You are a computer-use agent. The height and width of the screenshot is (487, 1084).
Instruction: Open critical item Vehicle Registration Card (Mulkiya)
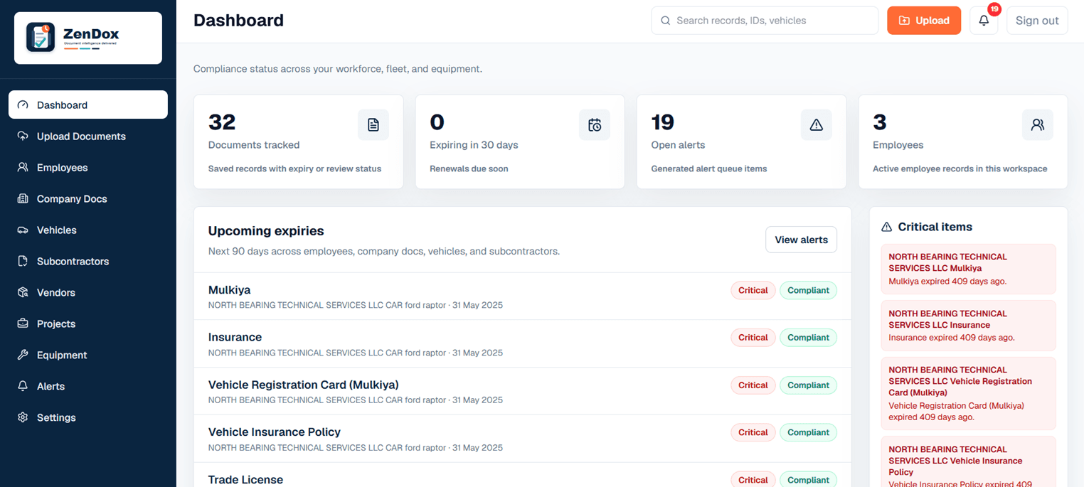click(968, 393)
